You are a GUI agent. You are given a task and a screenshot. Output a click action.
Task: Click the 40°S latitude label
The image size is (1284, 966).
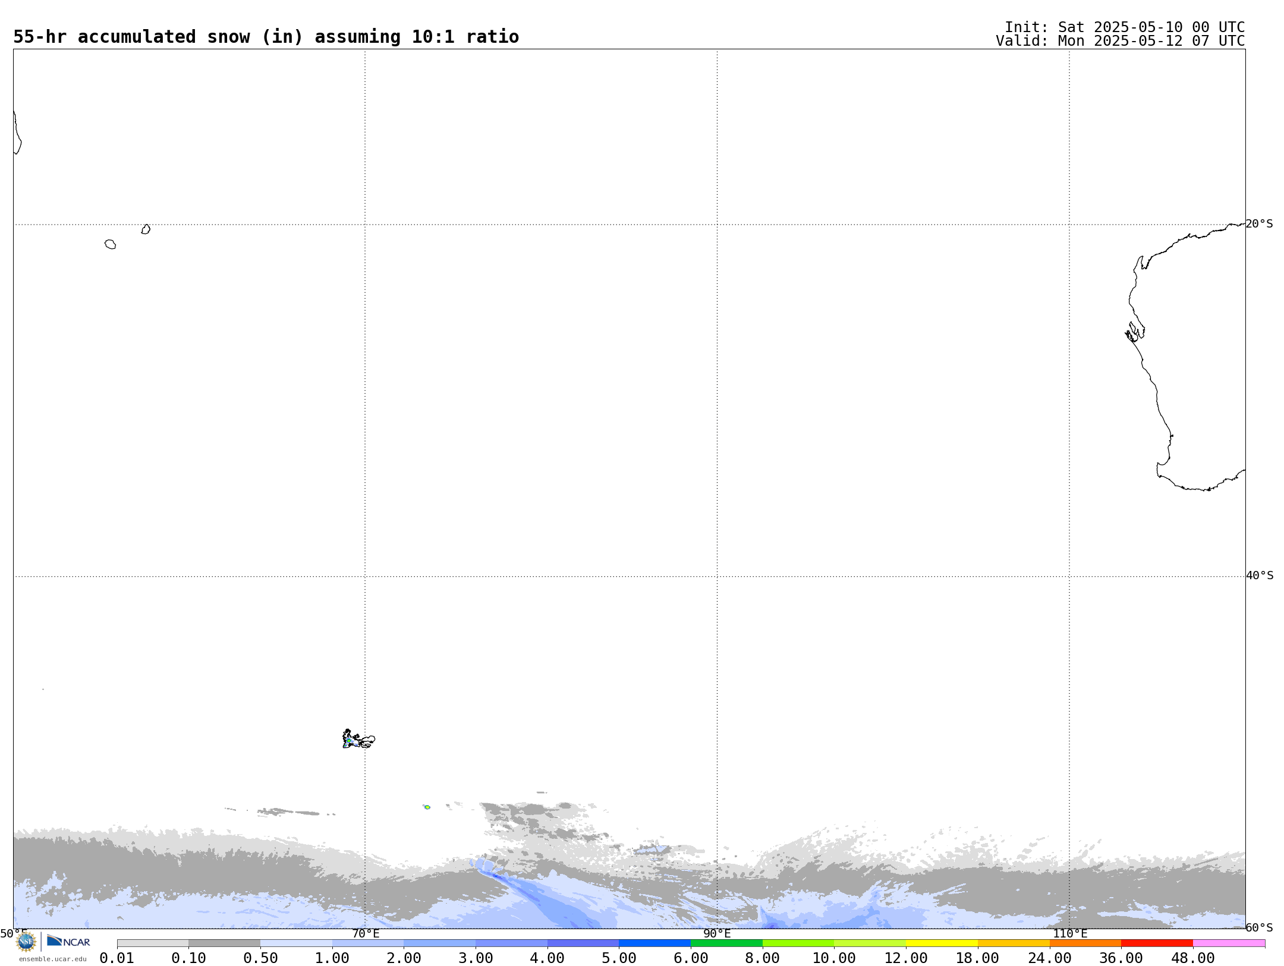tap(1260, 576)
